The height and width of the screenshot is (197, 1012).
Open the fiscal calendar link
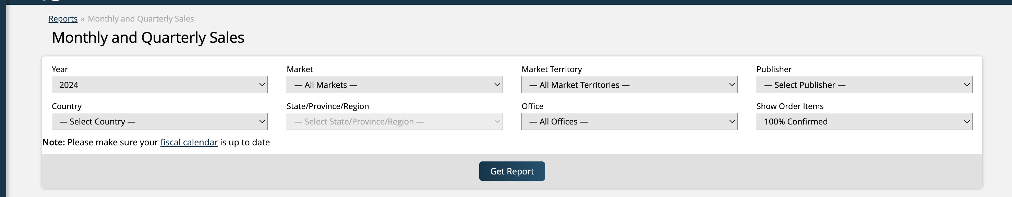(189, 142)
